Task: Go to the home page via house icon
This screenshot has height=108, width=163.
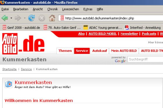Action: [x=52, y=18]
